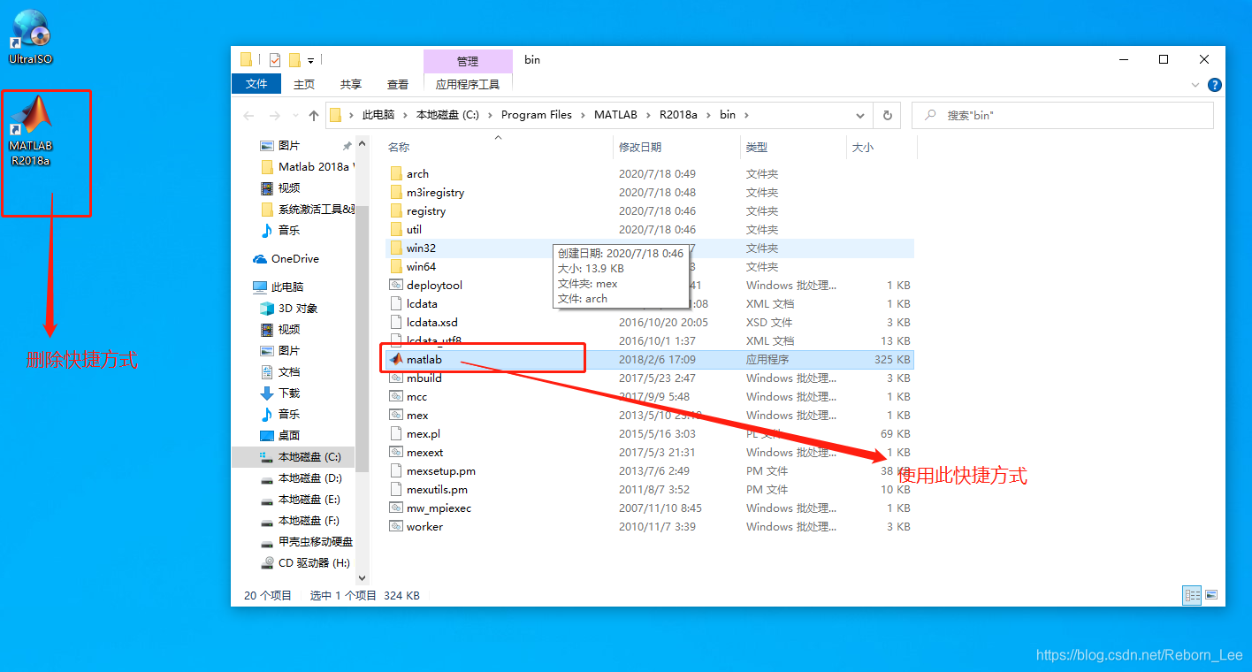Sort by 类型 column header

(793, 148)
